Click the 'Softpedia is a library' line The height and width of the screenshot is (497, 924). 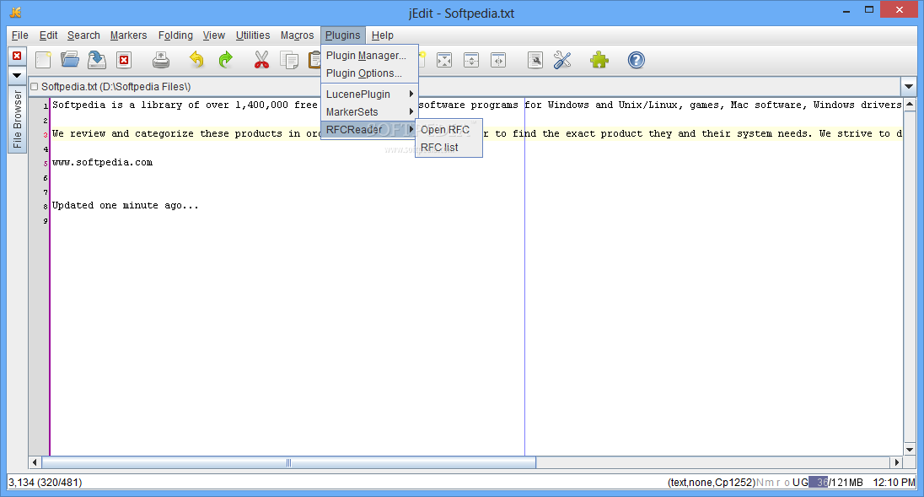point(476,105)
